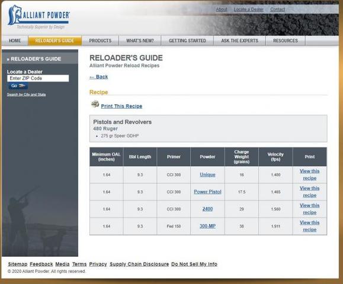Select the 480 Ruger cartridge text
Viewport: 343px width, 284px height.
[105, 128]
